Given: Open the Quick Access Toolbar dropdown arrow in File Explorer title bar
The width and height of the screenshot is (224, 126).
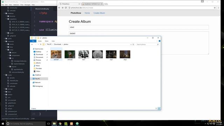Looking at the screenshot, I should click(40, 38).
